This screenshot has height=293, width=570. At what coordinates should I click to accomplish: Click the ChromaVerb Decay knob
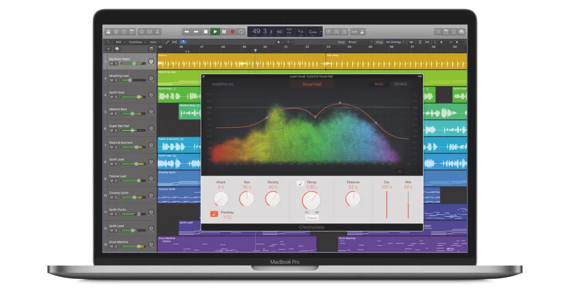pos(311,200)
